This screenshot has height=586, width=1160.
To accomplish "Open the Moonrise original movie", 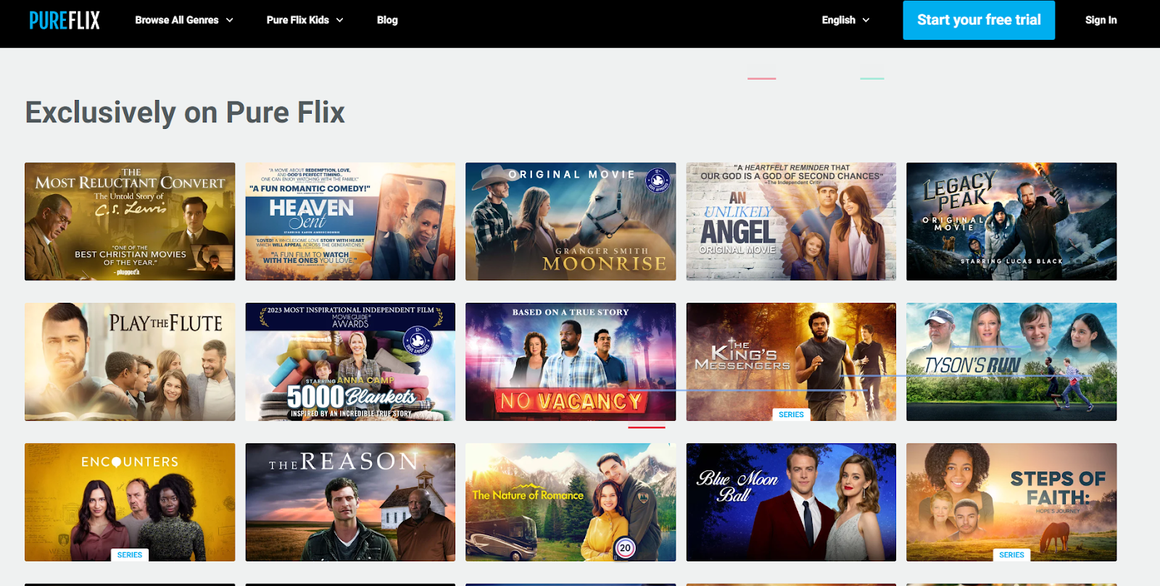I will pos(571,222).
